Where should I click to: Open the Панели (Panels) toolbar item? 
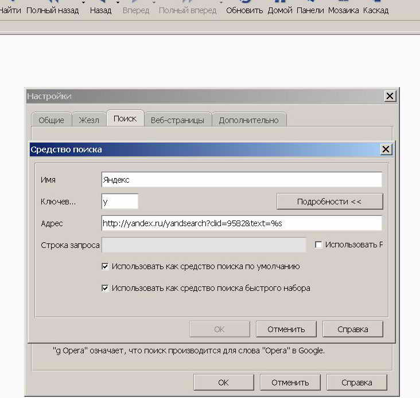tap(309, 10)
